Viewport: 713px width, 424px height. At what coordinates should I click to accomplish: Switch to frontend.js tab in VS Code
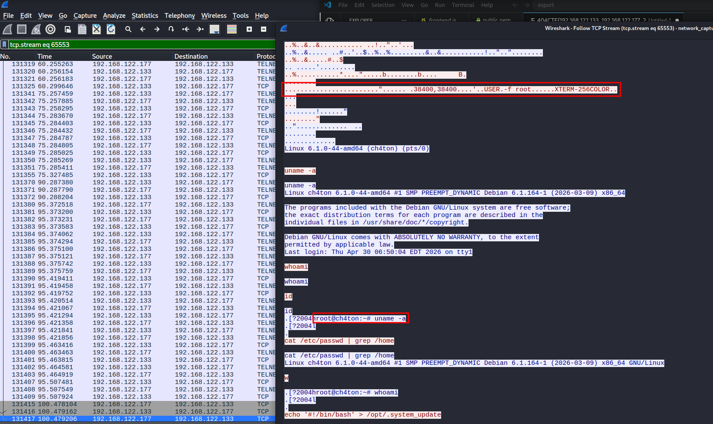439,20
